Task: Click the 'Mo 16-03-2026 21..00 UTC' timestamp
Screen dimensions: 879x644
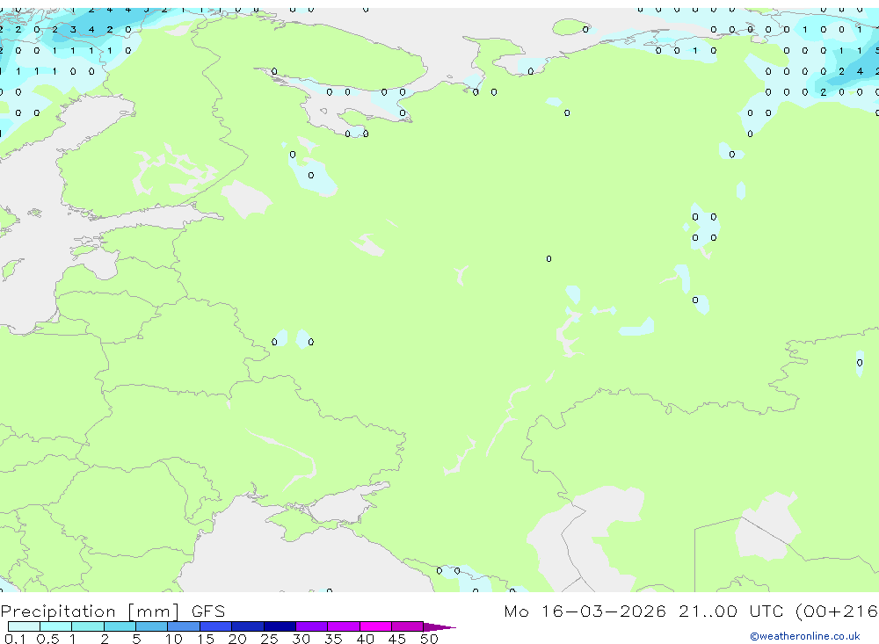Action: [646, 611]
